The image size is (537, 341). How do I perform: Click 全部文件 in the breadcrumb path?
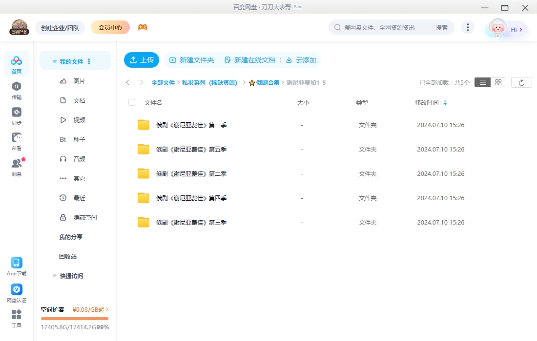(x=163, y=83)
